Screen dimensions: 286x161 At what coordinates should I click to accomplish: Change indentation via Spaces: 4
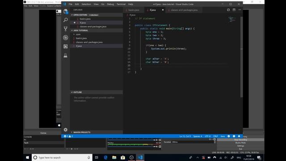(x=198, y=136)
